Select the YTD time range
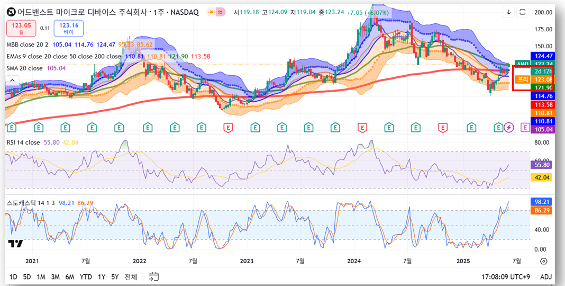The height and width of the screenshot is (286, 565). (x=86, y=277)
